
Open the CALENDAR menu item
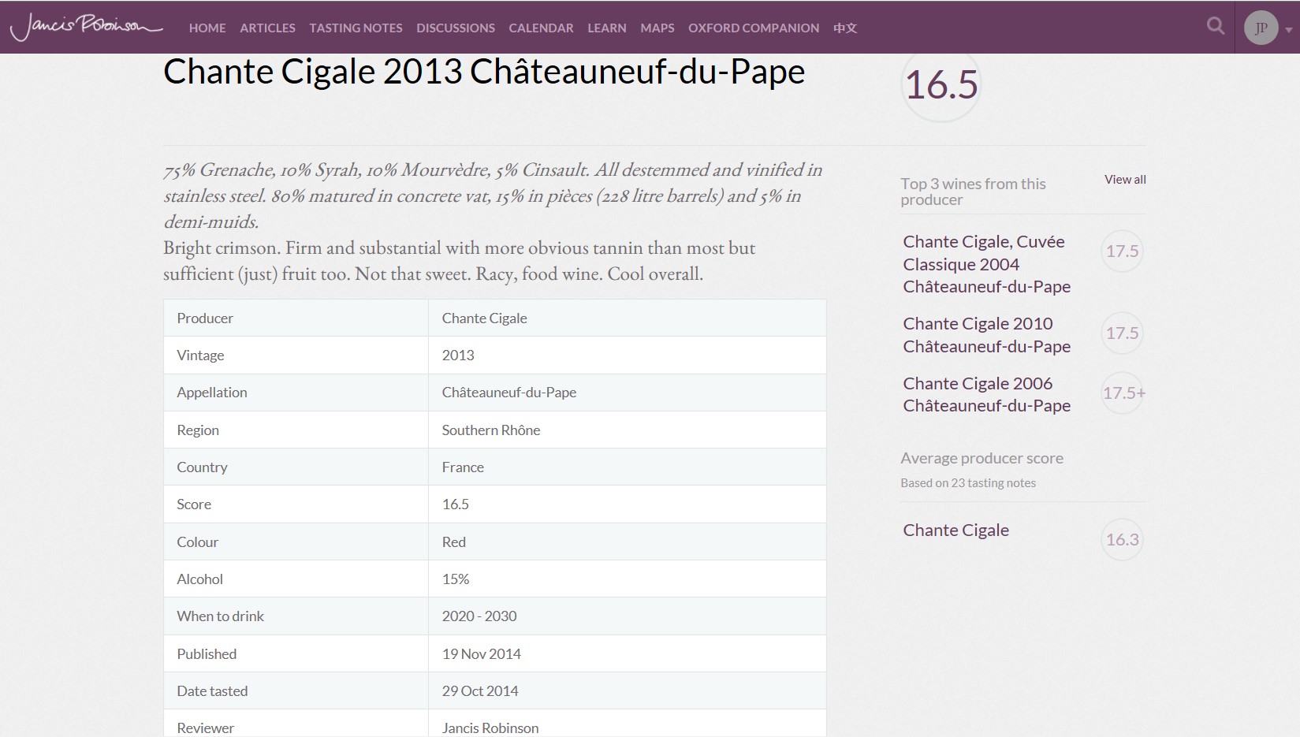pyautogui.click(x=541, y=28)
